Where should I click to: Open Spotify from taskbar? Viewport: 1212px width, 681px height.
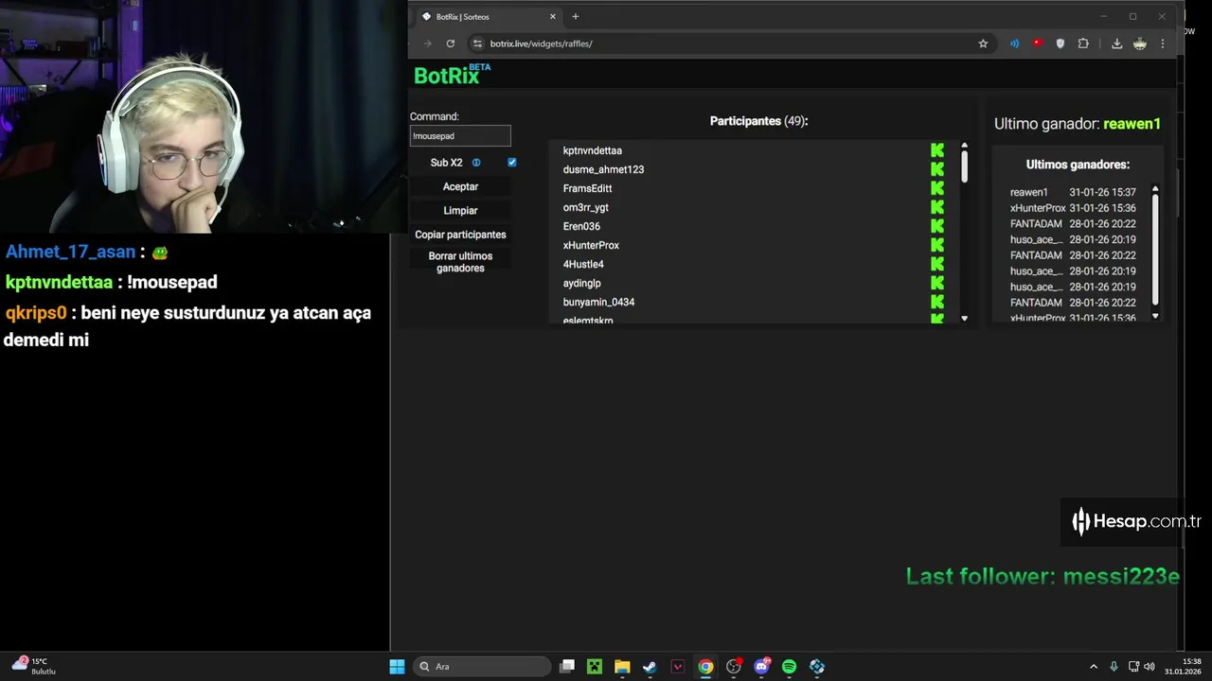pos(789,667)
